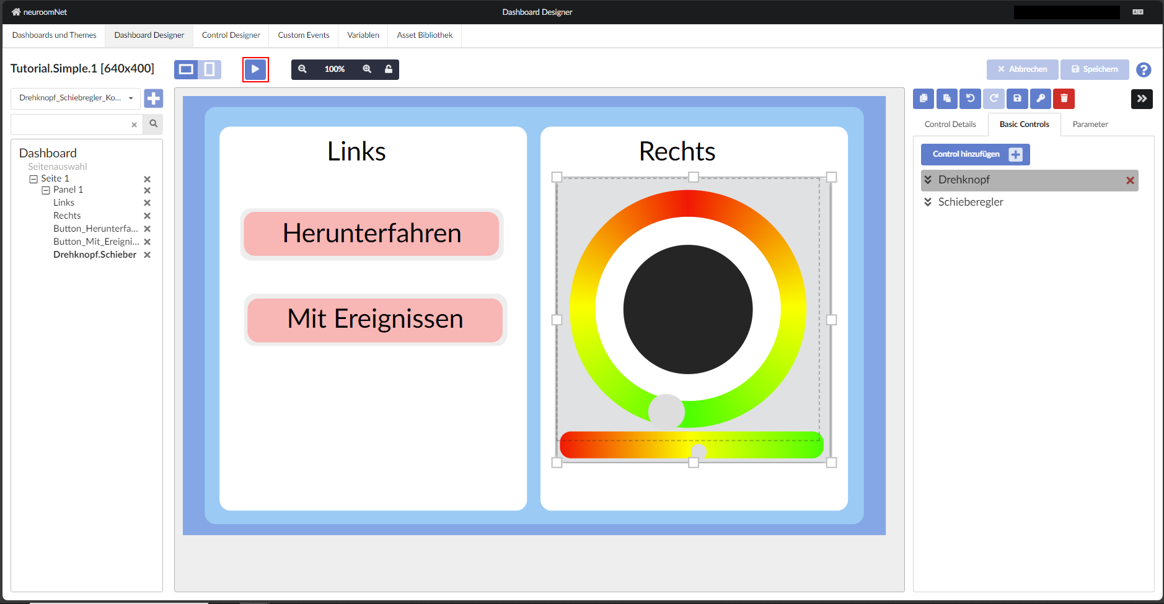Click the key icon in right toolbar
This screenshot has height=604, width=1164.
tap(1041, 98)
